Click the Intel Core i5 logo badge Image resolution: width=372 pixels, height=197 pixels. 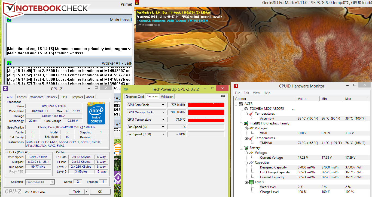(96, 113)
